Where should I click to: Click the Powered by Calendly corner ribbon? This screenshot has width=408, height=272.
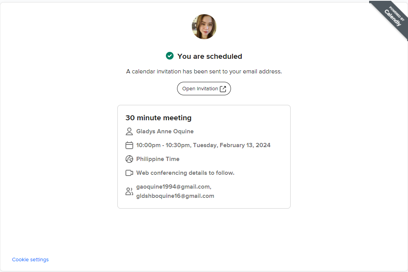click(393, 18)
